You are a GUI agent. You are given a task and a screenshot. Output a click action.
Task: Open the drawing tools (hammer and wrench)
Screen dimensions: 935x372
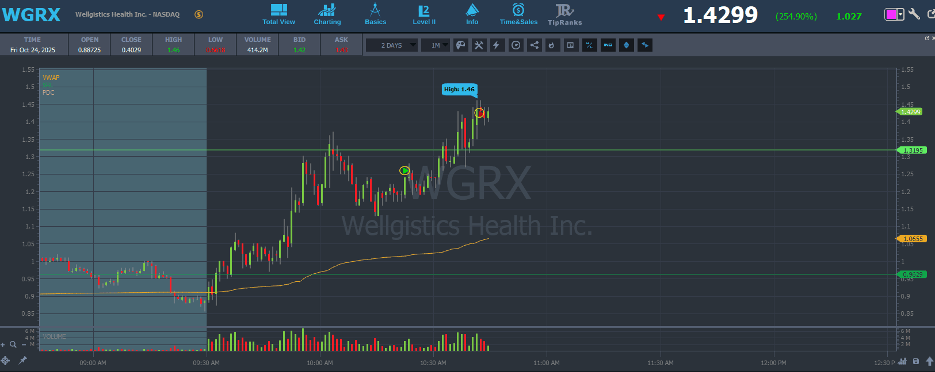coord(479,45)
